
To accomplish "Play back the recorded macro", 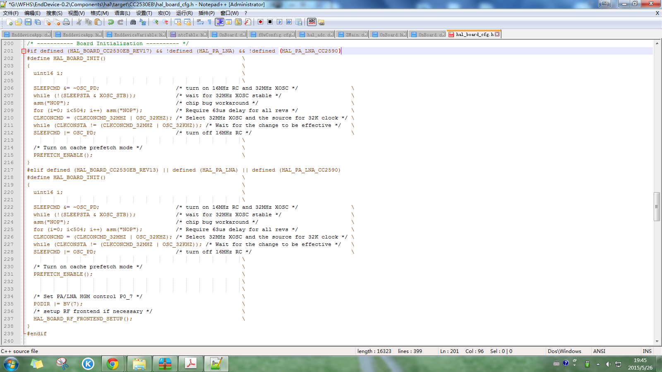I will pyautogui.click(x=280, y=22).
